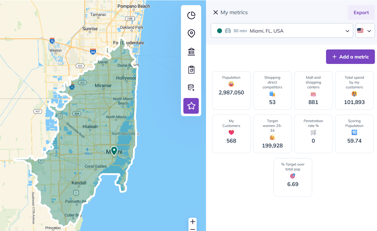Click the clipboard report sidebar icon
The width and height of the screenshot is (377, 231).
coord(191,70)
